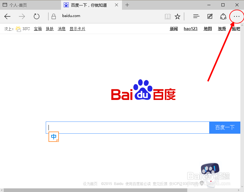Screen dimensions: 244x192
Task: Open the Hub (three lines) panel
Action: [x=196, y=16]
